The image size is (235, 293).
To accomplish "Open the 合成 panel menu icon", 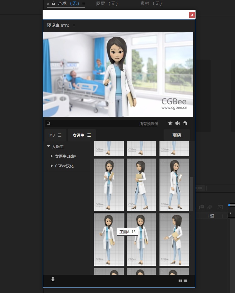I will pos(84,4).
